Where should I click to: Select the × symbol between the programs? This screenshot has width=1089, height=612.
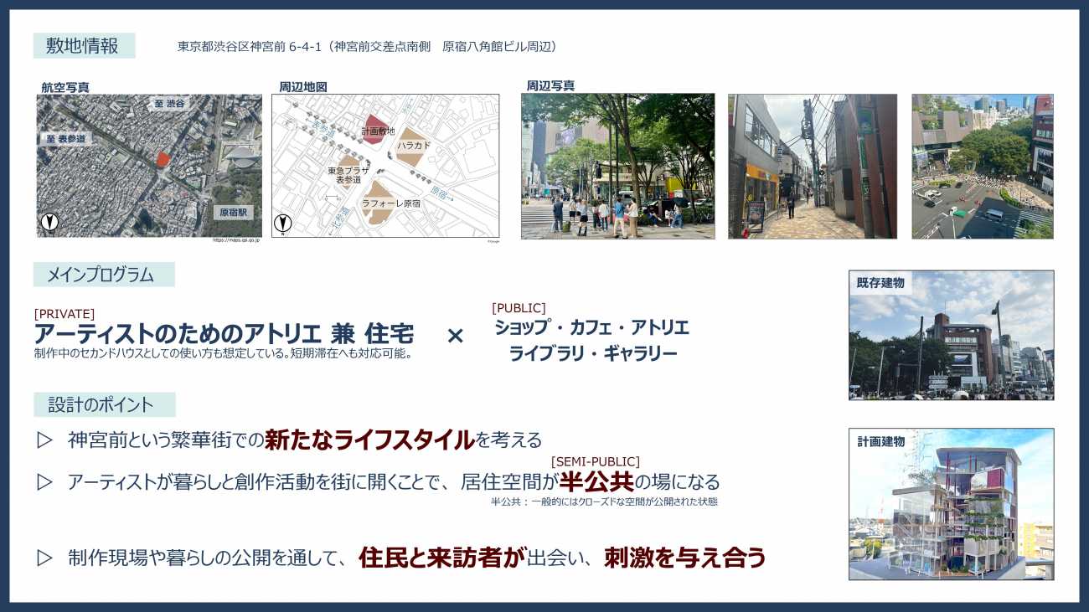pyautogui.click(x=455, y=336)
